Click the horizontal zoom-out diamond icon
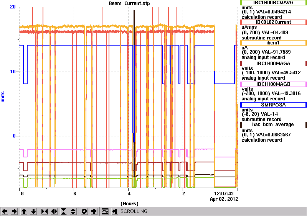The width and height of the screenshot is (307, 216). 54,211
